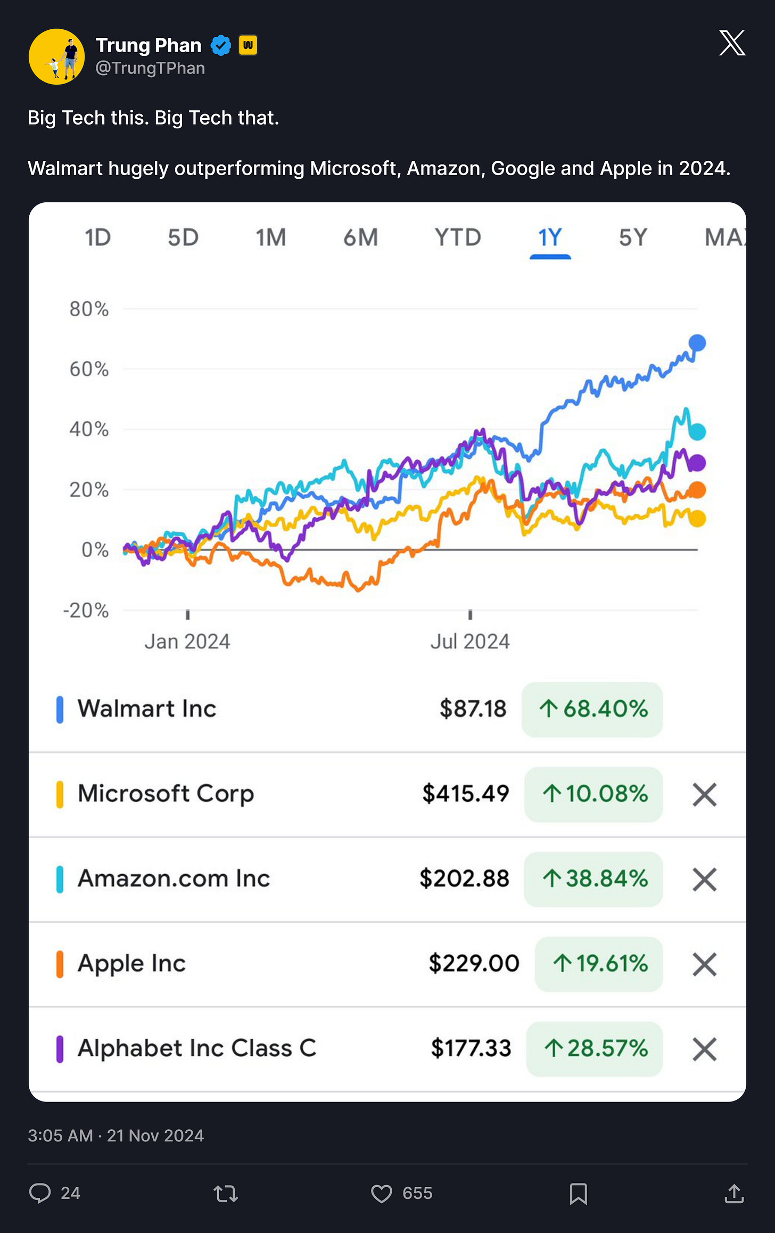Image resolution: width=775 pixels, height=1233 pixels.
Task: Remove Microsoft Corp from comparison
Action: [x=704, y=794]
